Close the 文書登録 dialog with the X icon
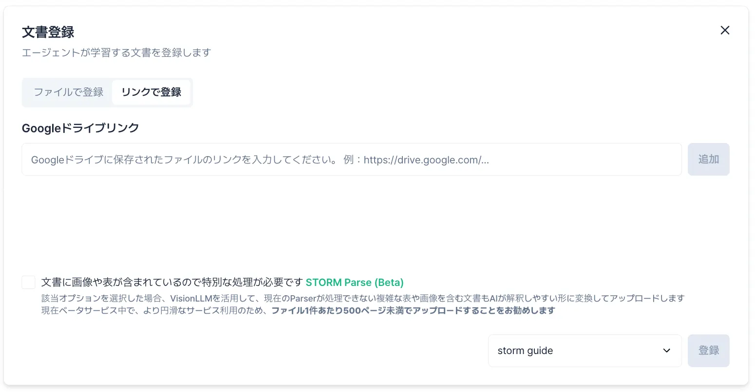 pyautogui.click(x=725, y=30)
